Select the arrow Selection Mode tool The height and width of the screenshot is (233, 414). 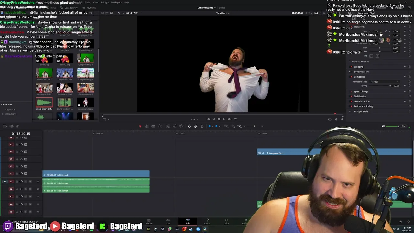140,126
